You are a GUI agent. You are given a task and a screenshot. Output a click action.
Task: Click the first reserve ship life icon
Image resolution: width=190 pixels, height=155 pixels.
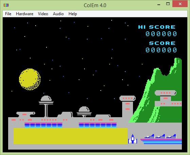[150, 136]
